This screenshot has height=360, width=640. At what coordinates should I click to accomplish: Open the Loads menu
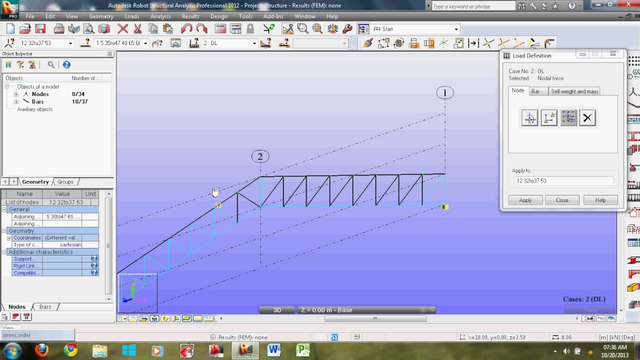(x=132, y=16)
